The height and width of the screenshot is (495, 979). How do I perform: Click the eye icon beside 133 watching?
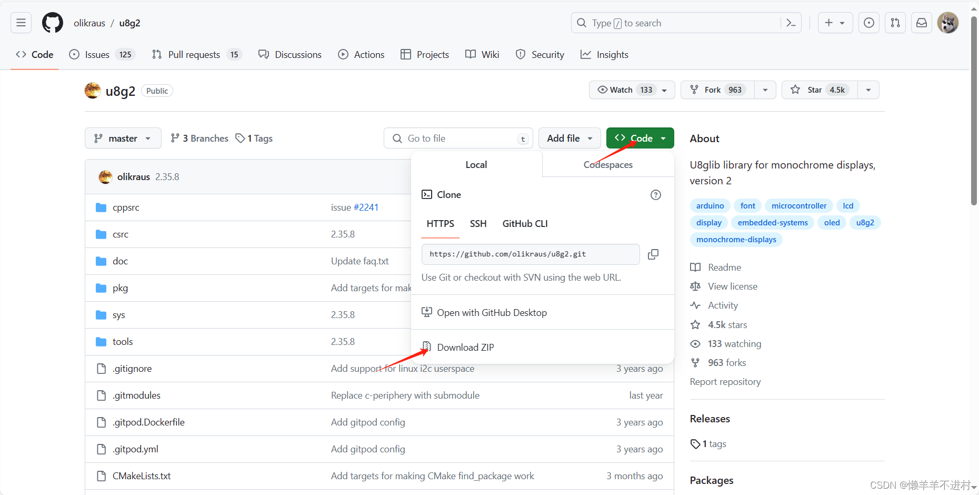point(695,344)
